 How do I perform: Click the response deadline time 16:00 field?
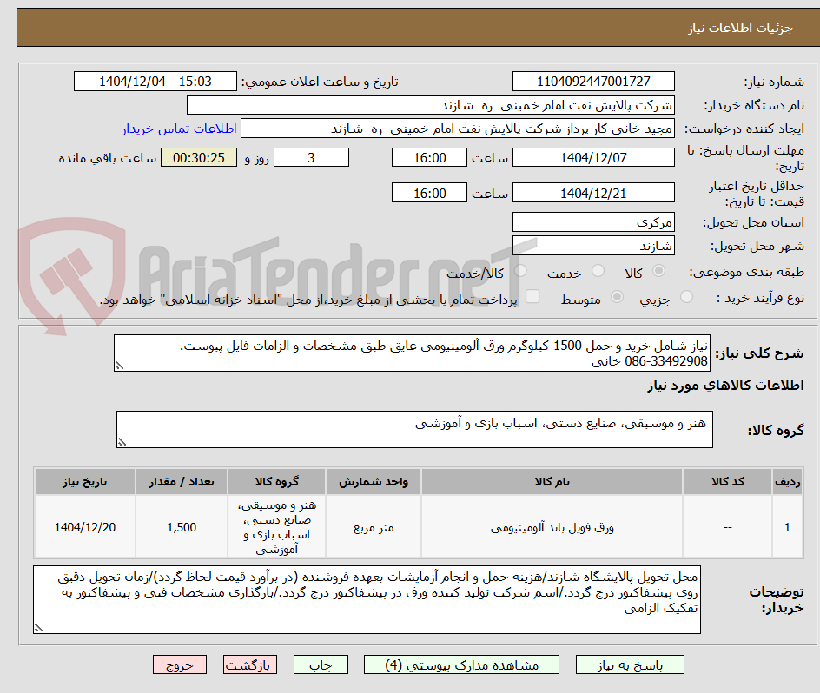(429, 157)
